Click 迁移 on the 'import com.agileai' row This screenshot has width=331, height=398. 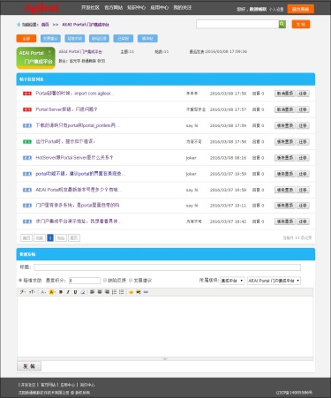[303, 94]
